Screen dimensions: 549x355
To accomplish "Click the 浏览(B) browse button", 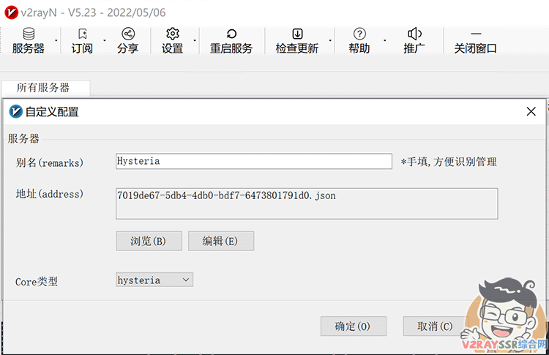I will pyautogui.click(x=149, y=241).
